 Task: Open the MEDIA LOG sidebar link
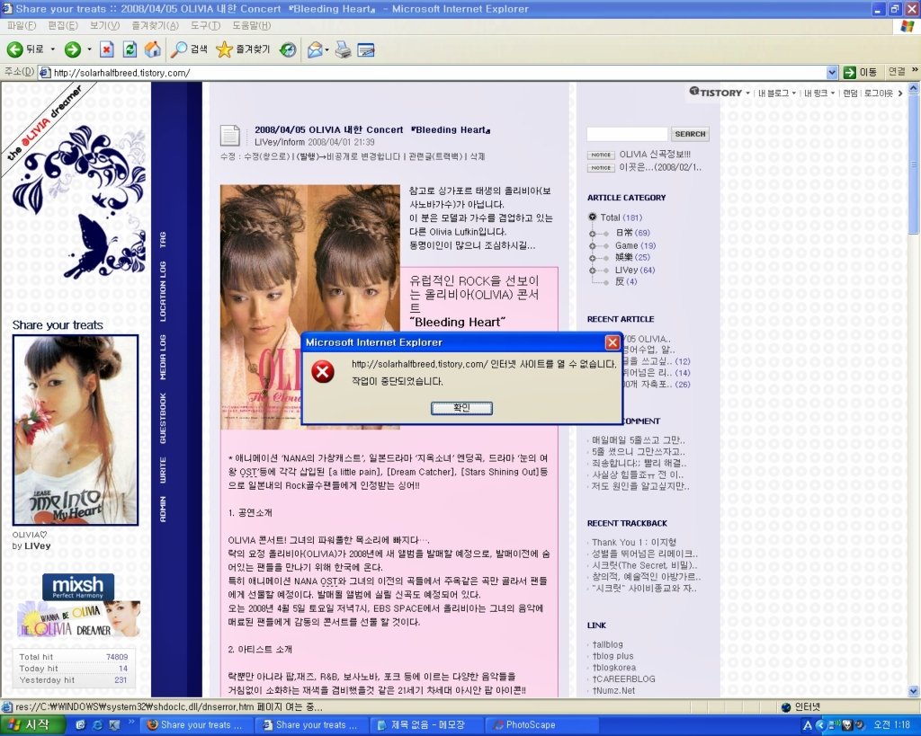(163, 357)
